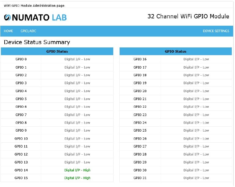Image resolution: width=235 pixels, height=187 pixels.
Task: Click the 32 Channel WiFi GPIO Module title
Action: [x=188, y=17]
